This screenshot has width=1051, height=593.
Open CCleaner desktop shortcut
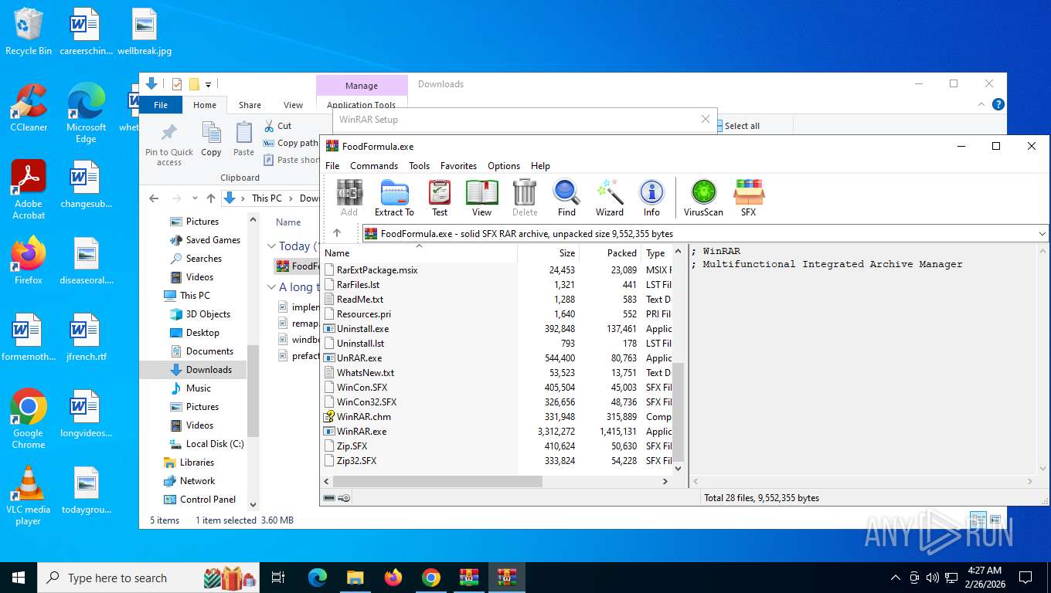point(29,107)
